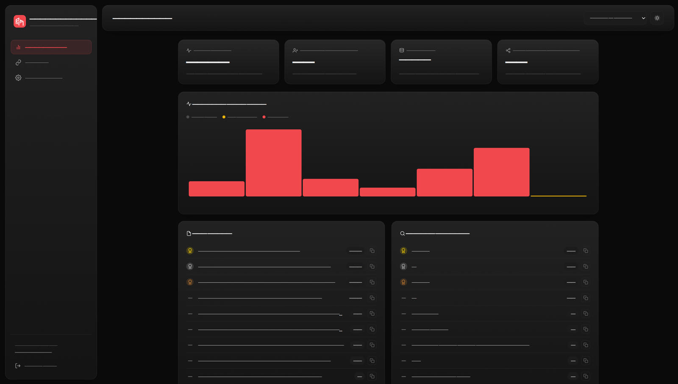Click the document icon heading the pages list
Viewport: 678px width, 384px height.
point(189,233)
